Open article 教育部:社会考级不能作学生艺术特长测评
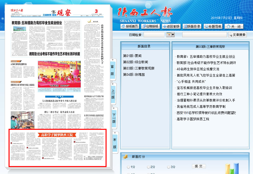Image resolution: width=253 pixels, height=174 pixels. click(206, 63)
